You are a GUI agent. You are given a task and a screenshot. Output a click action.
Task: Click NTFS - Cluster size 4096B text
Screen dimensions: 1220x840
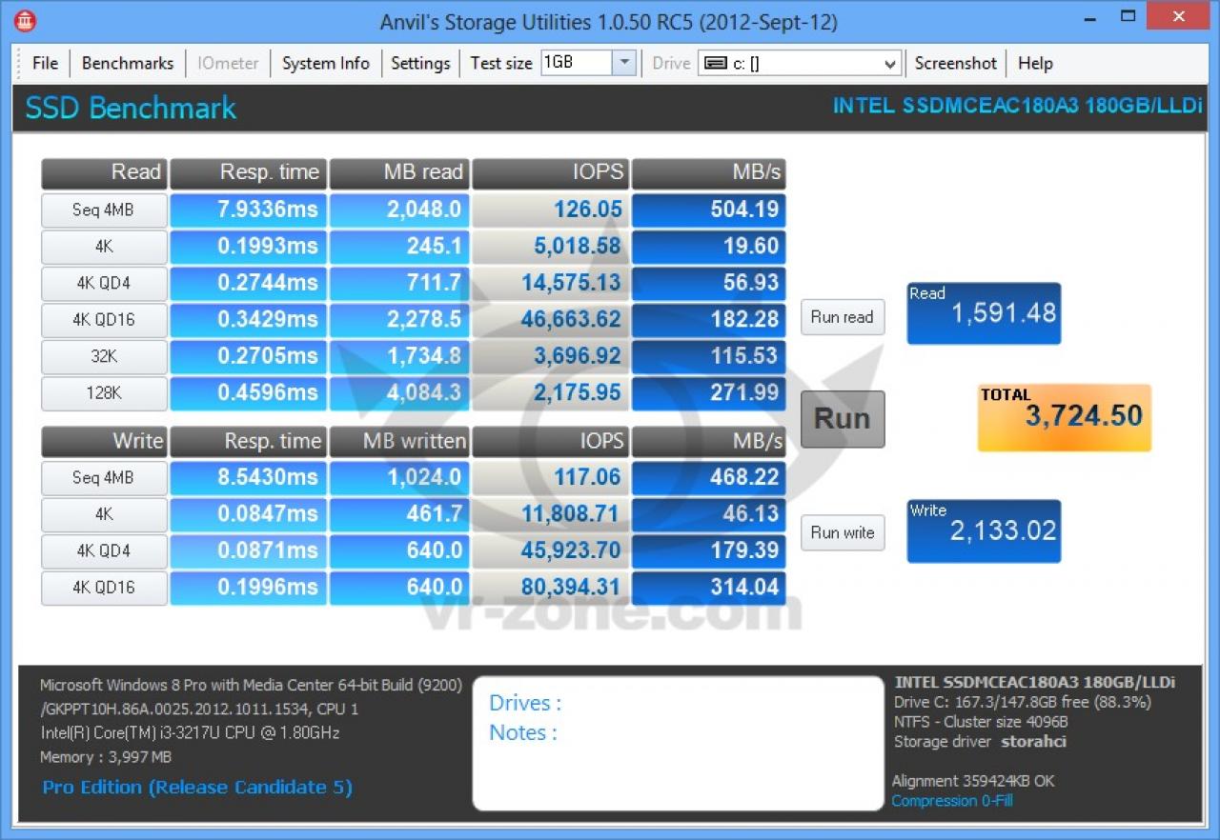coord(981,722)
